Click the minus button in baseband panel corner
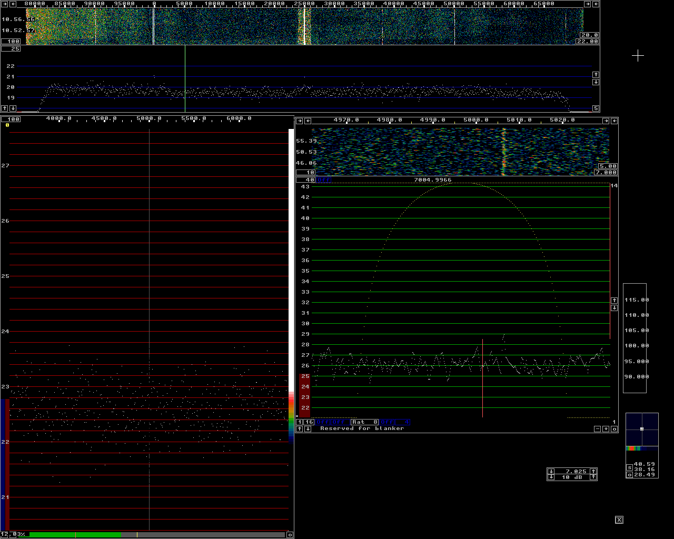 598,429
